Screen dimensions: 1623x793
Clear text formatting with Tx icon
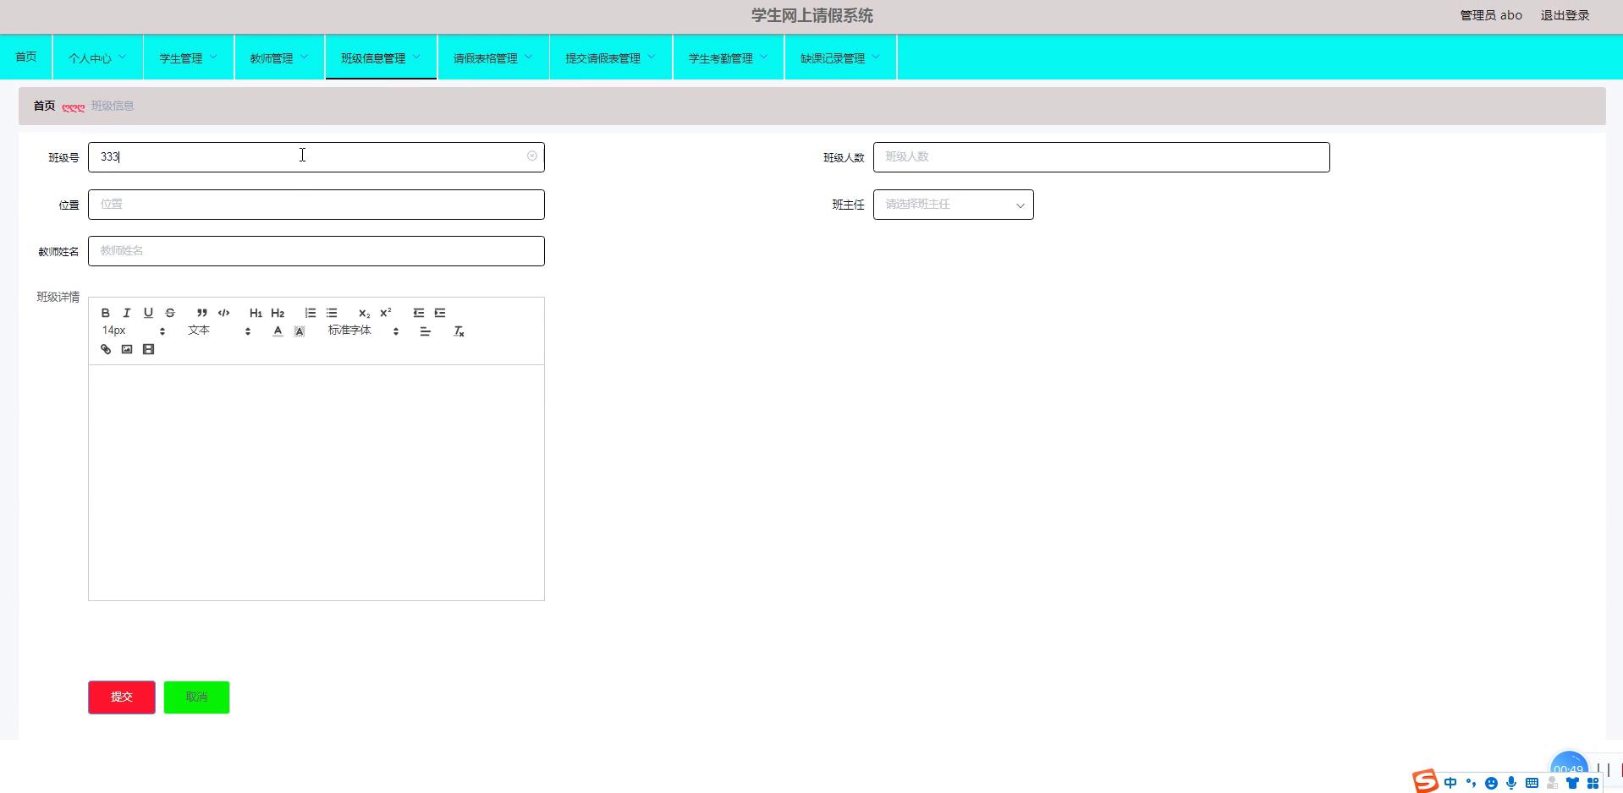pyautogui.click(x=459, y=331)
